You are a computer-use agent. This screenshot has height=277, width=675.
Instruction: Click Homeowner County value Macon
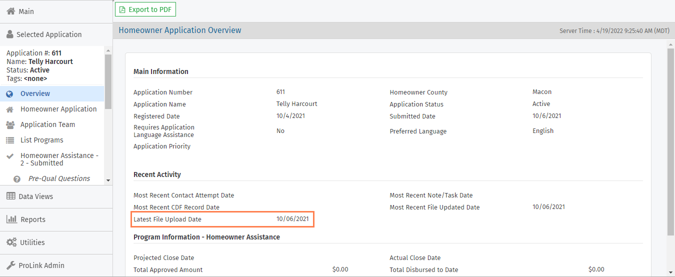click(x=542, y=92)
